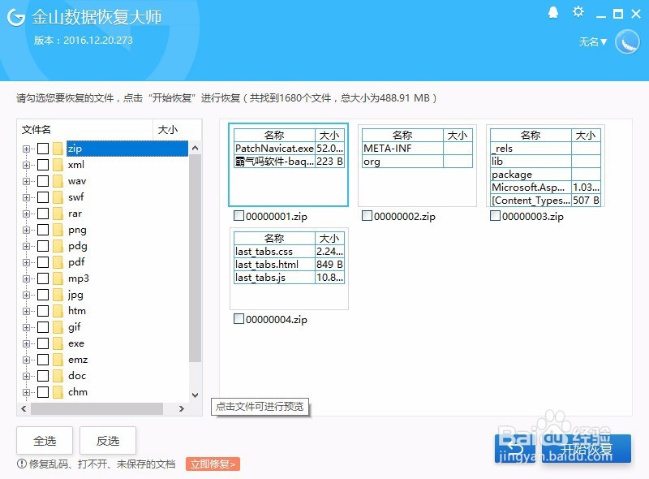This screenshot has width=649, height=479.
Task: Check the pdf folder checkbox
Action: [x=43, y=262]
